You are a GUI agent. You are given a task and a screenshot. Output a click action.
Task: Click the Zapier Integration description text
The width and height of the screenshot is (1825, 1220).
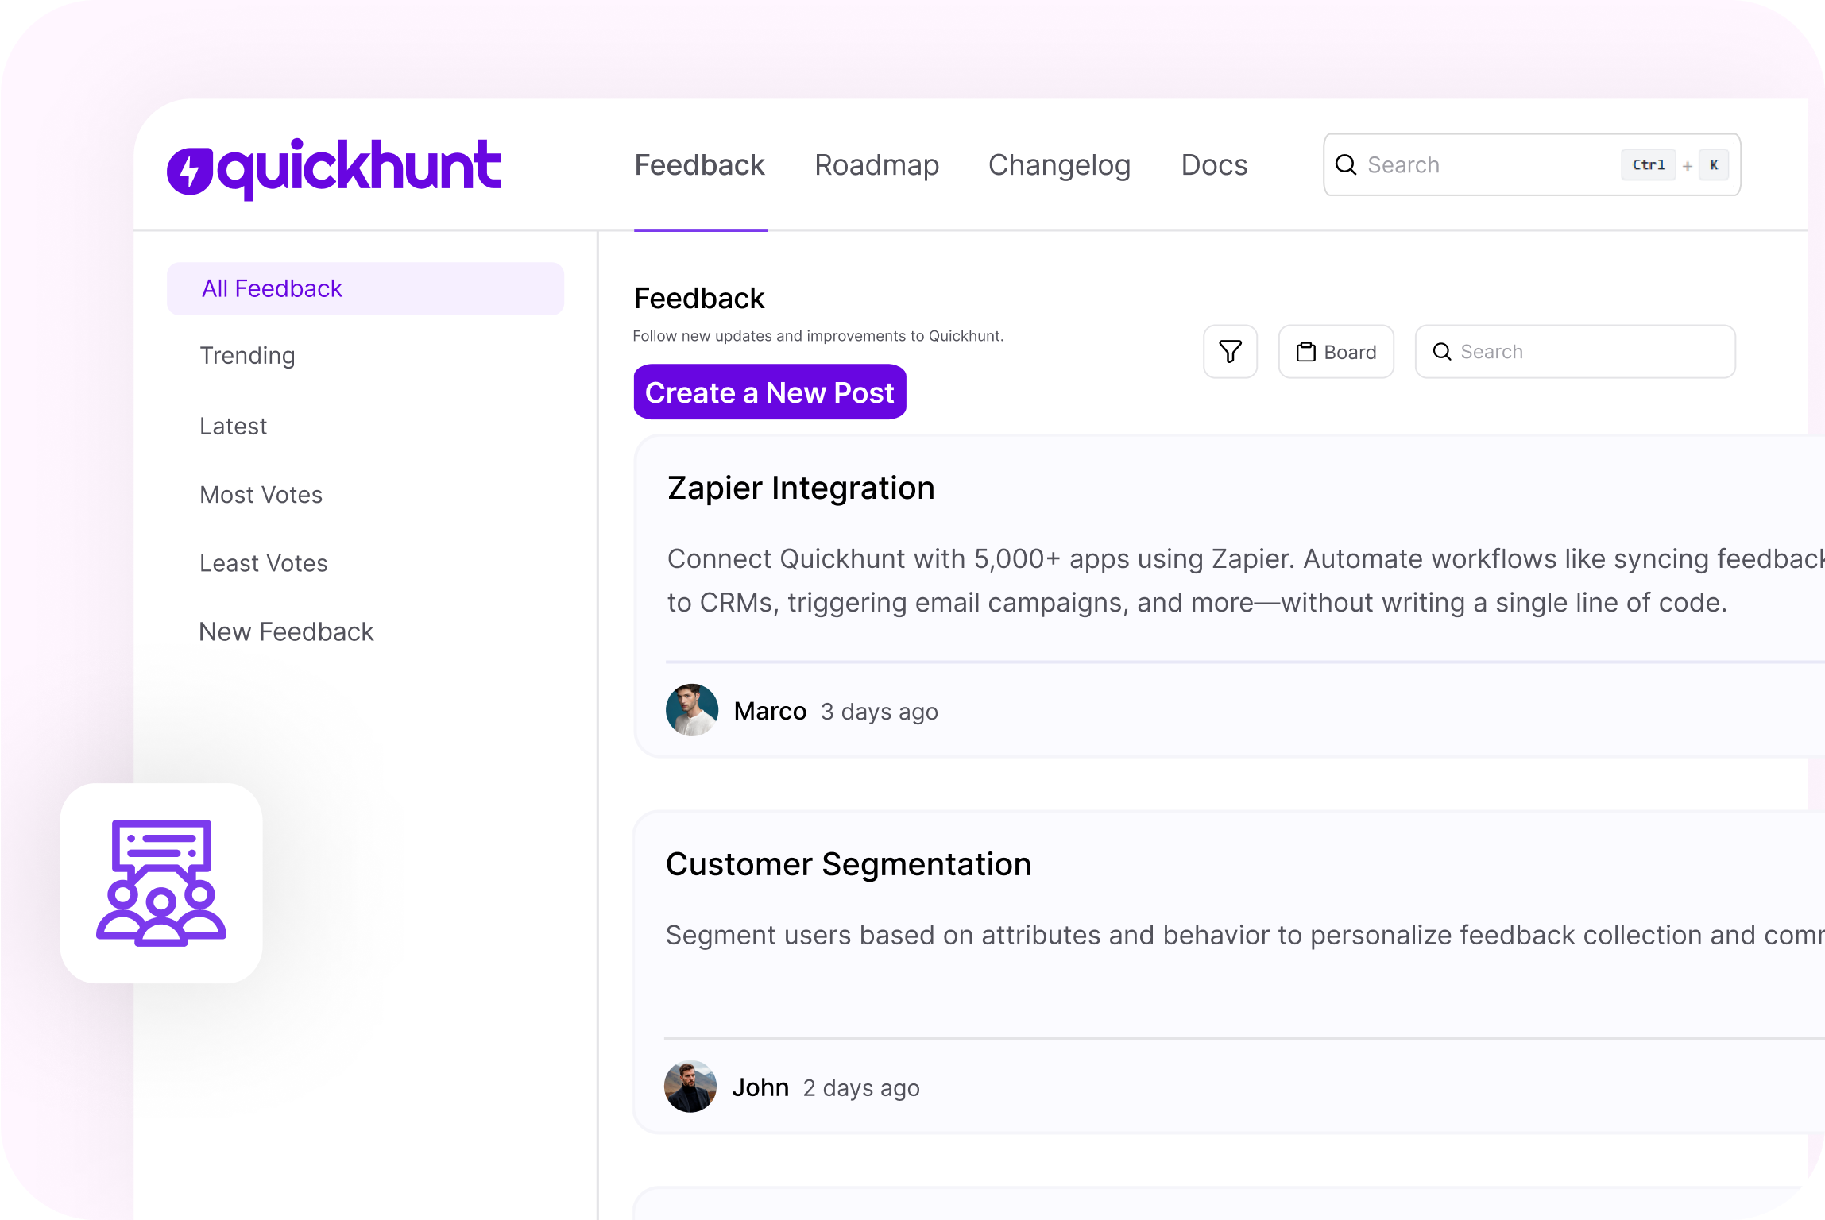(x=1246, y=581)
